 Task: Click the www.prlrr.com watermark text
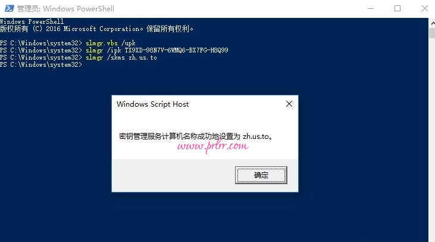coord(213,146)
